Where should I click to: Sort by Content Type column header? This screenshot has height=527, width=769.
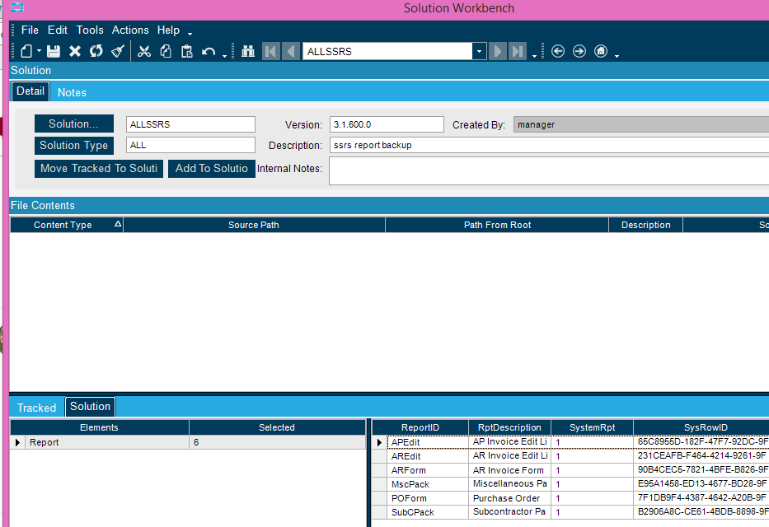(67, 225)
